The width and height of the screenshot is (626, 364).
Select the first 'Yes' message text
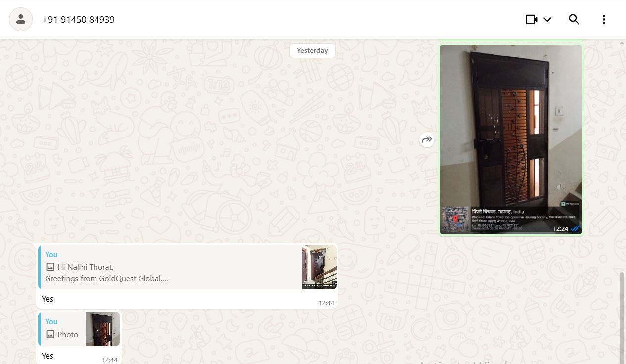(x=48, y=299)
